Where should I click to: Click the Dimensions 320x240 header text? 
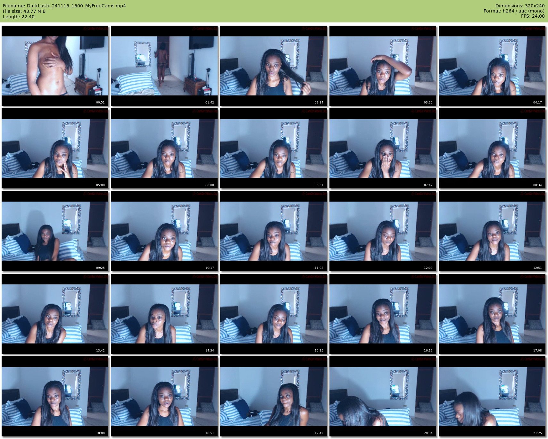(520, 6)
